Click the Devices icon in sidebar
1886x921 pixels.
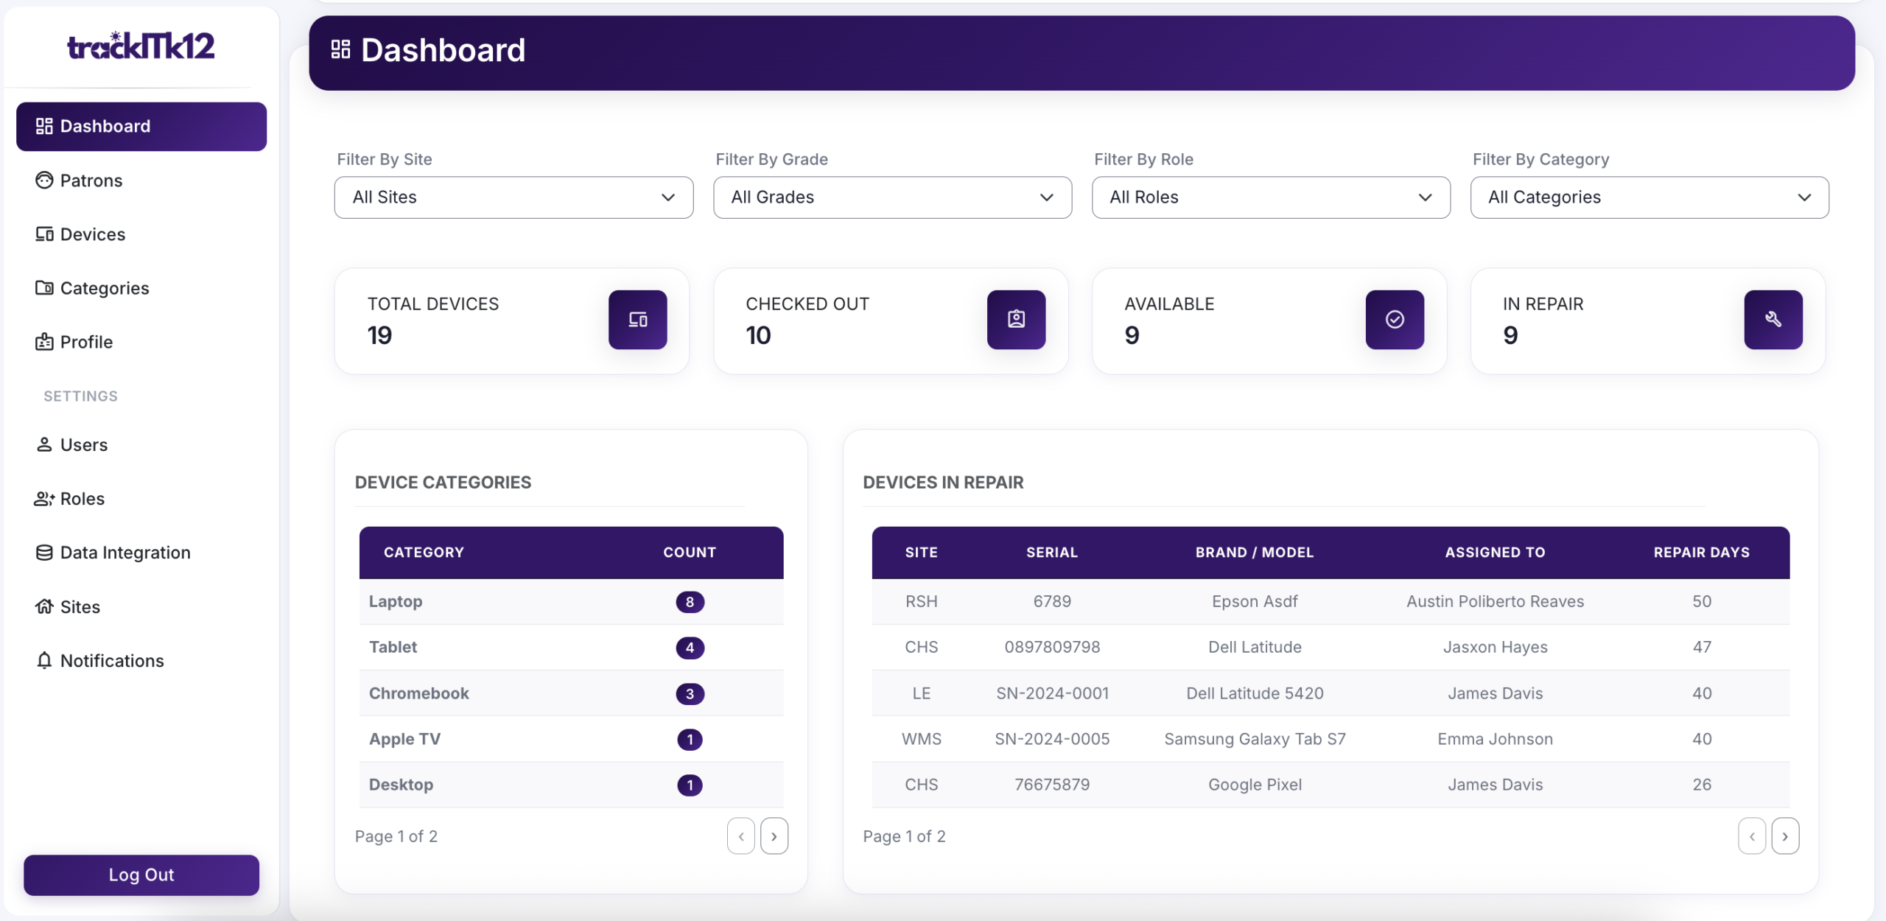point(44,234)
